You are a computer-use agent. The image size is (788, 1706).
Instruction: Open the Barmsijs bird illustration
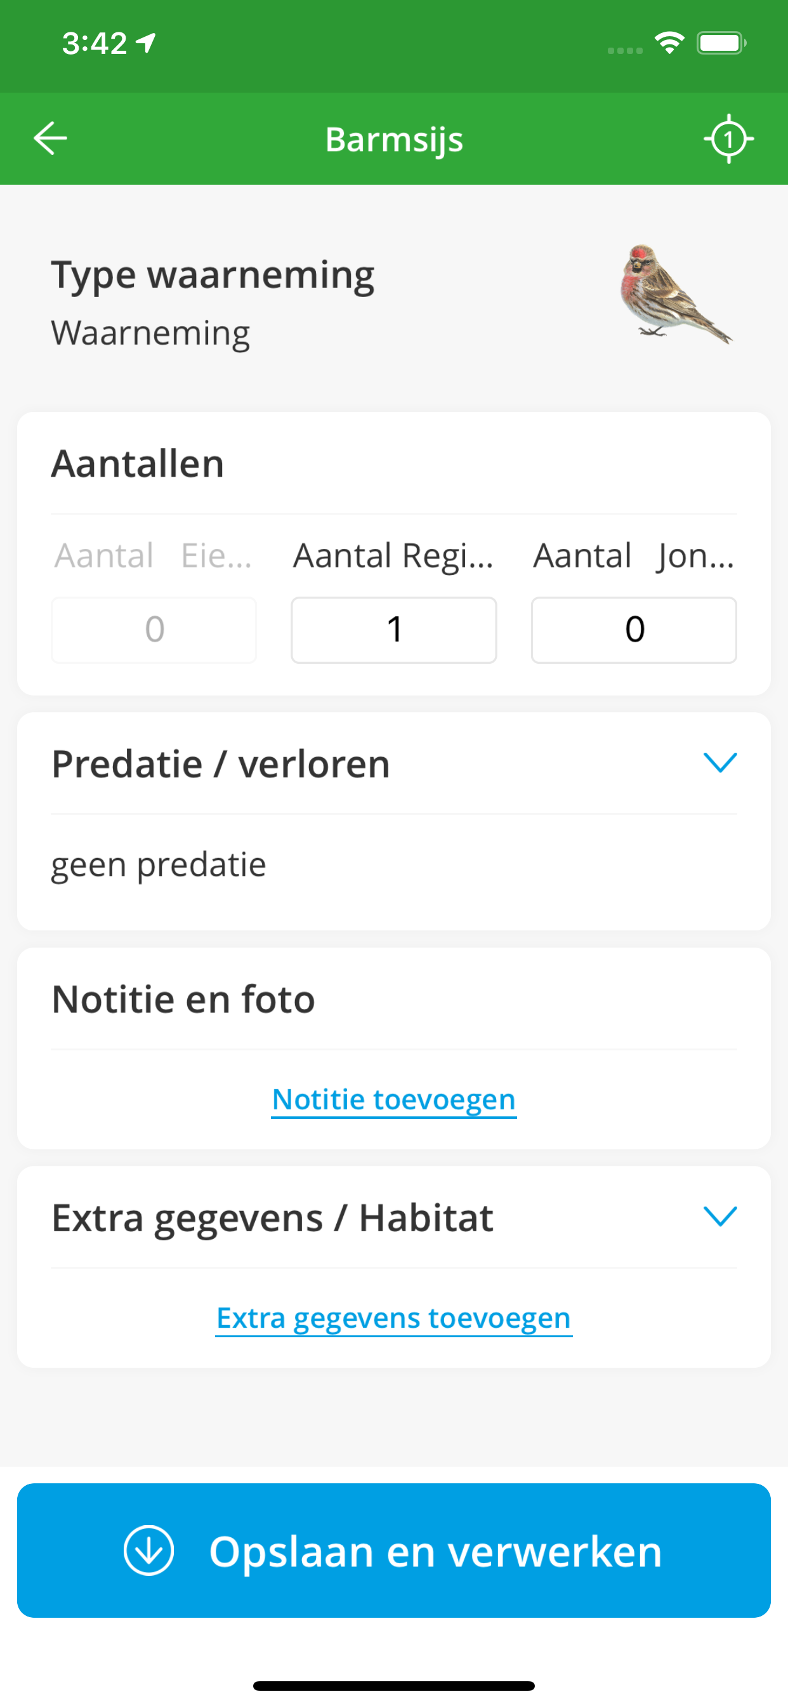click(x=676, y=294)
